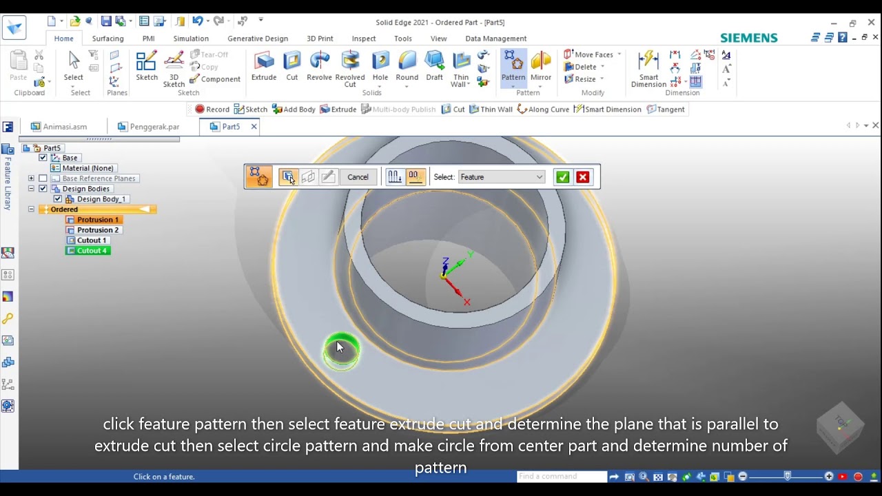882x496 pixels.
Task: Select the Round tool
Action: pos(407,66)
